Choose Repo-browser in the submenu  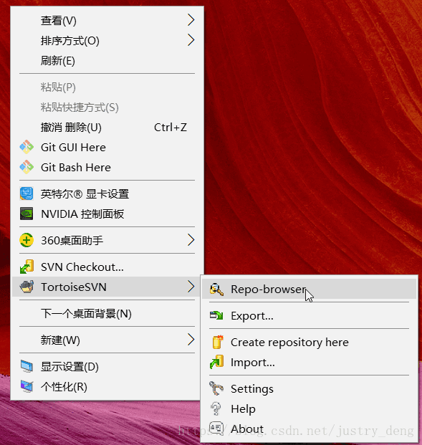[309, 290]
